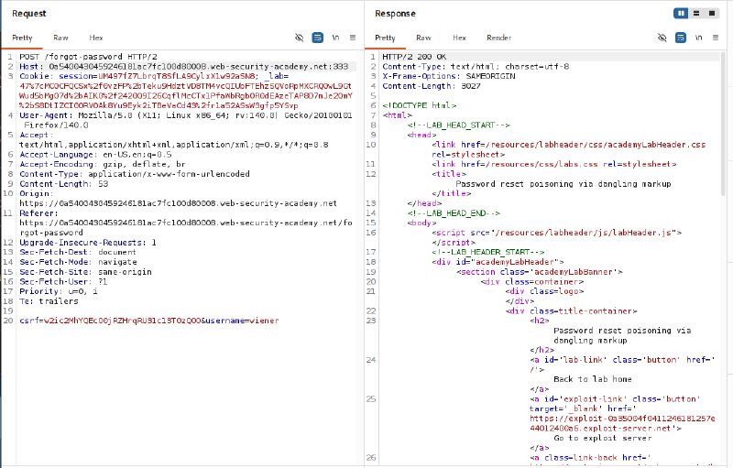Select the top-bottom stacked layout icon
This screenshot has height=468, width=733.
[696, 13]
